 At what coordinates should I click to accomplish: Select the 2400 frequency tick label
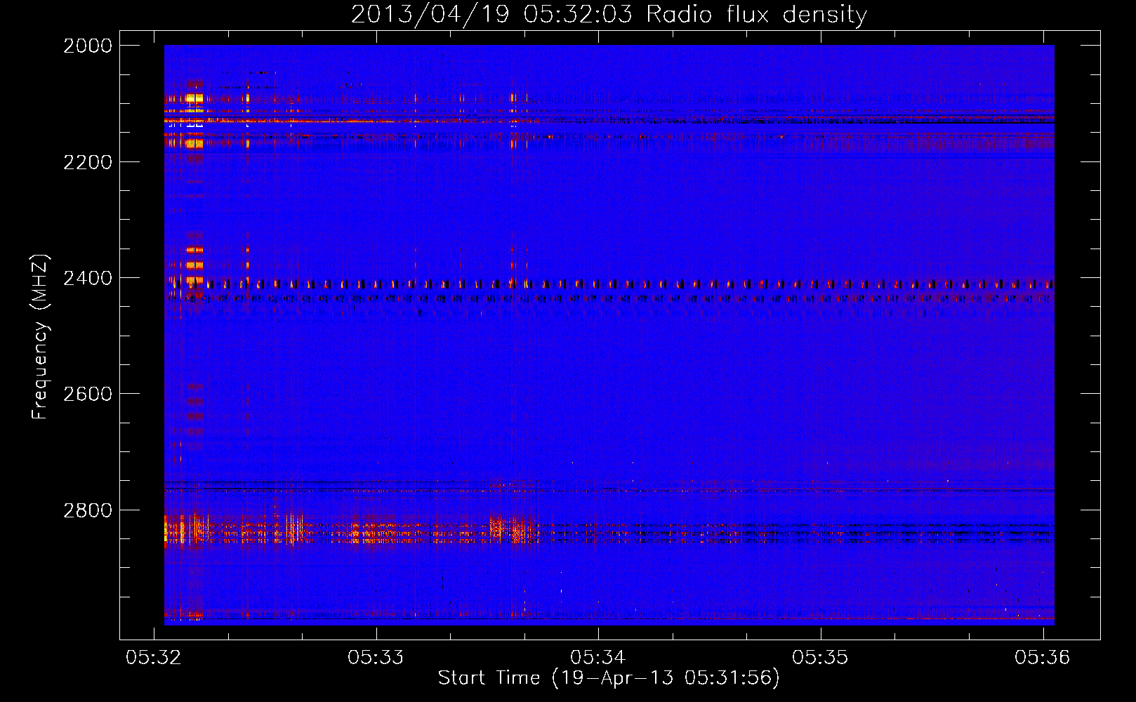click(x=88, y=279)
